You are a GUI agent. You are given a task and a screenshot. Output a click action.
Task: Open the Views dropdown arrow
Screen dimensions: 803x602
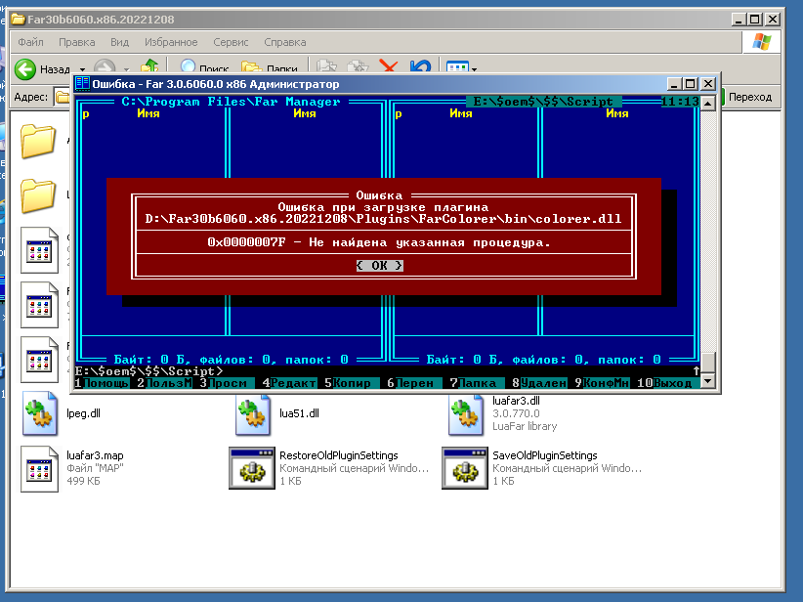click(474, 69)
